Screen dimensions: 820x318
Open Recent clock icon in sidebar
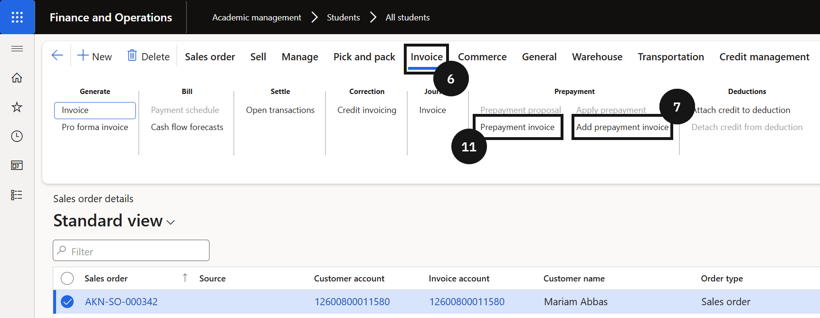click(17, 136)
